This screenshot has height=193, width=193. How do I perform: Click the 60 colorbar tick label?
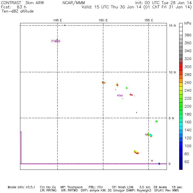(187, 162)
